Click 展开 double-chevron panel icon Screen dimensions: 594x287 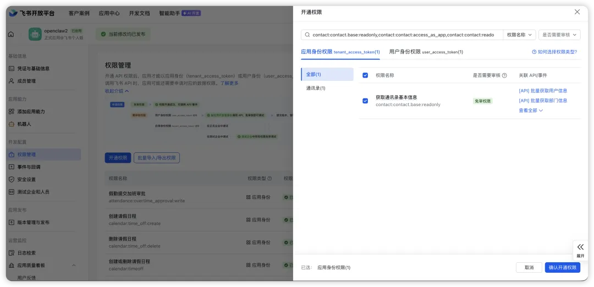580,247
